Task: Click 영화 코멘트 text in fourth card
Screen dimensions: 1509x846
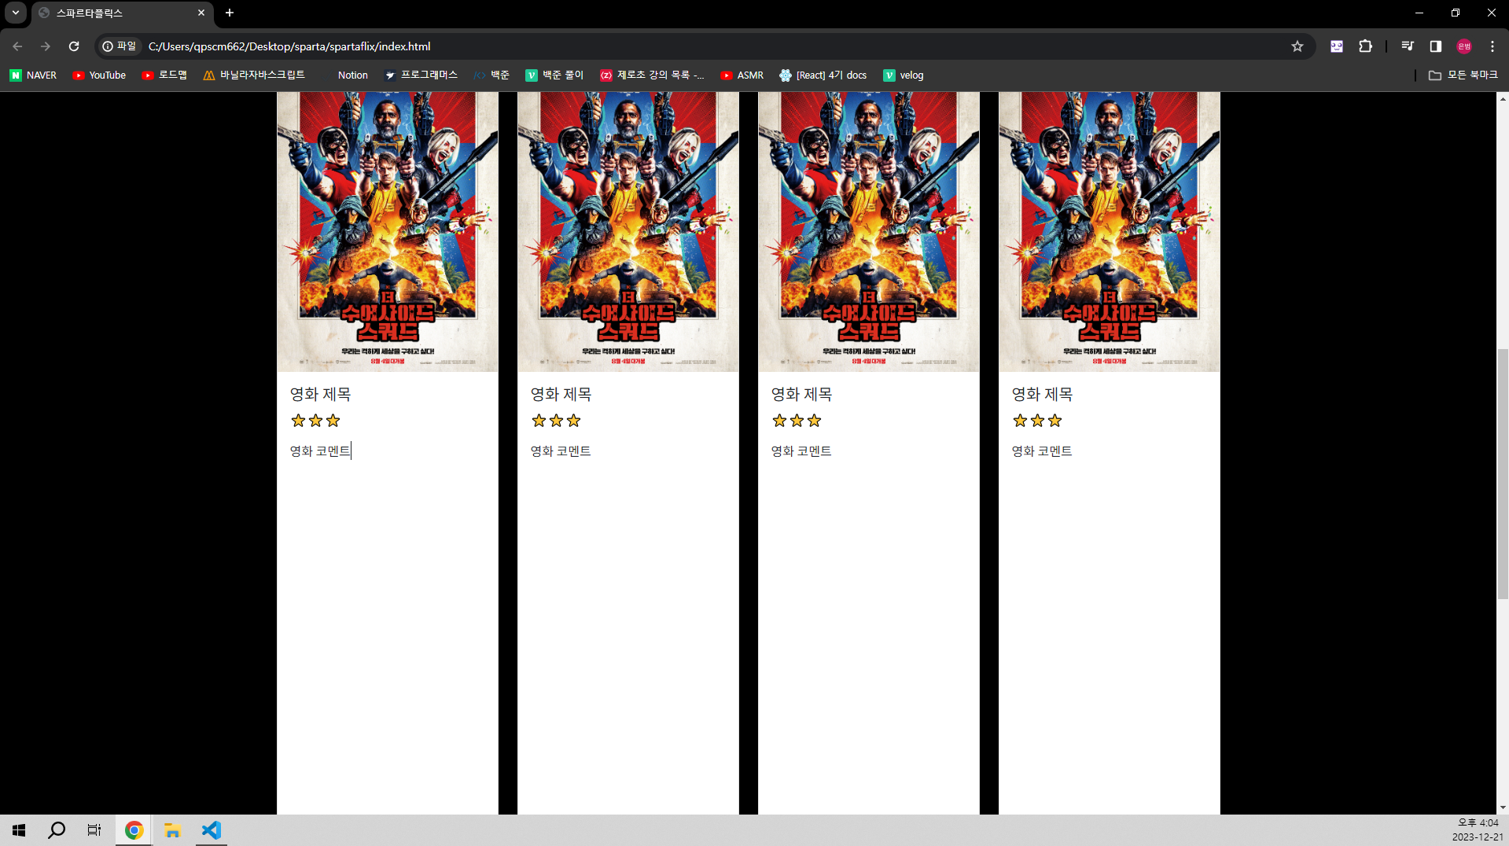Action: tap(1042, 451)
